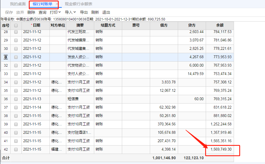Click the 贷方 column header
The width and height of the screenshot is (265, 164).
click(x=192, y=25)
